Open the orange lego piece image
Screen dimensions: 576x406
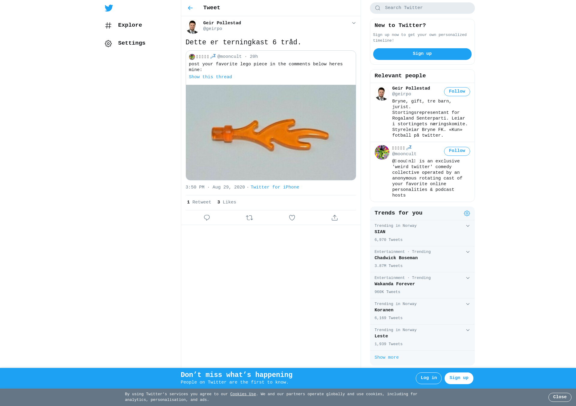(271, 132)
